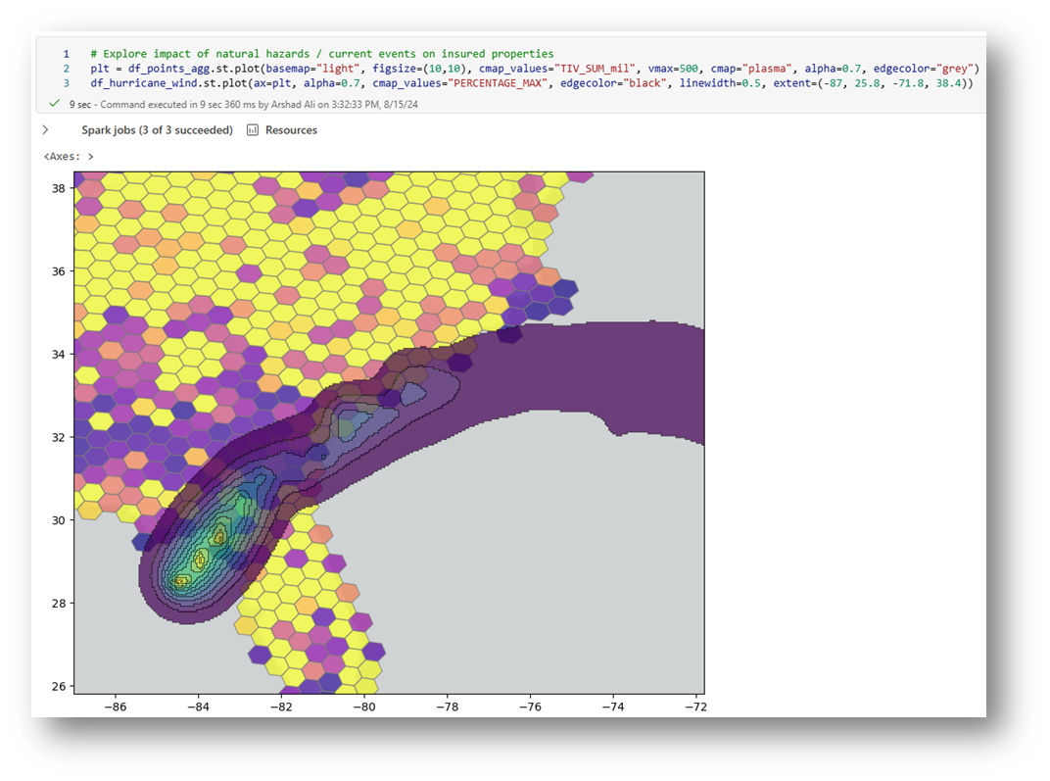Click line number 3 in code gutter

coord(66,83)
